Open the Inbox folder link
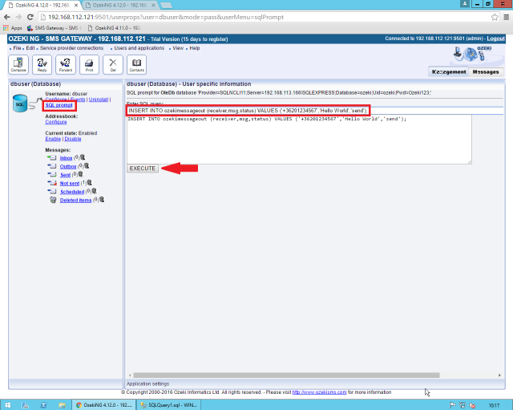The width and height of the screenshot is (513, 410). tap(66, 158)
